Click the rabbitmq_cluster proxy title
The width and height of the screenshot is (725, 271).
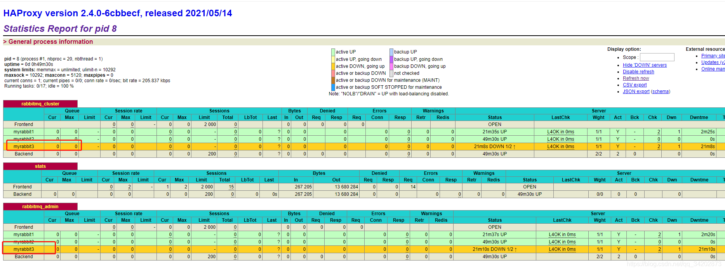pyautogui.click(x=40, y=104)
